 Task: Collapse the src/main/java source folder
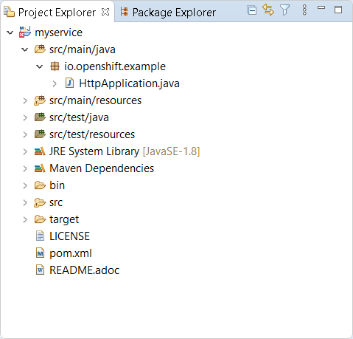tap(25, 49)
